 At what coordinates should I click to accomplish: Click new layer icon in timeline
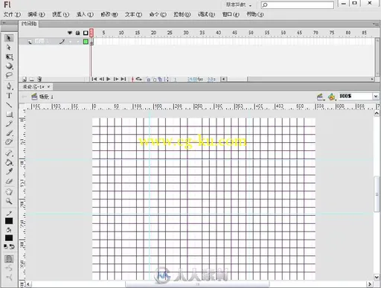tap(25, 79)
